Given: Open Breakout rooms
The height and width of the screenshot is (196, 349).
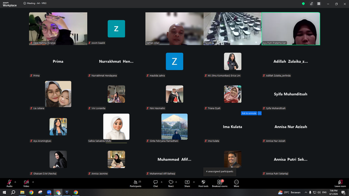Looking at the screenshot, I should click(x=220, y=183).
